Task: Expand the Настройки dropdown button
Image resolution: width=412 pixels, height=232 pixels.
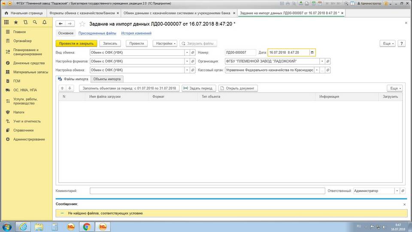Action: [x=165, y=43]
